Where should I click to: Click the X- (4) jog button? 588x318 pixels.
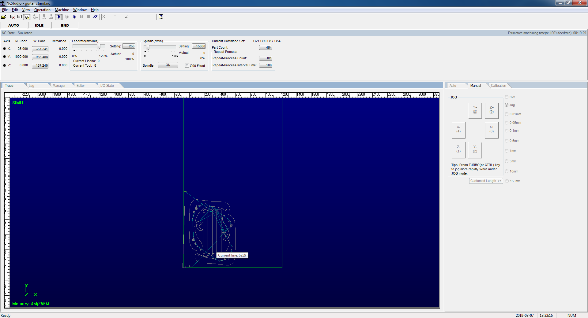pyautogui.click(x=458, y=130)
